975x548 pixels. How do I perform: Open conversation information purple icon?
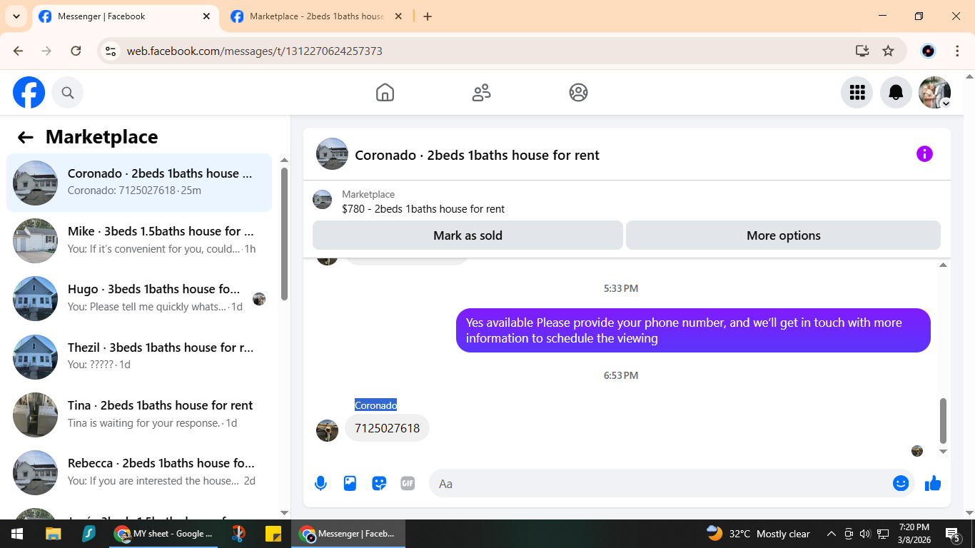click(924, 154)
